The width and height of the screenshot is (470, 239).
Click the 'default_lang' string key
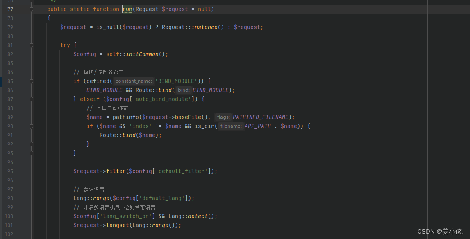[x=162, y=198]
